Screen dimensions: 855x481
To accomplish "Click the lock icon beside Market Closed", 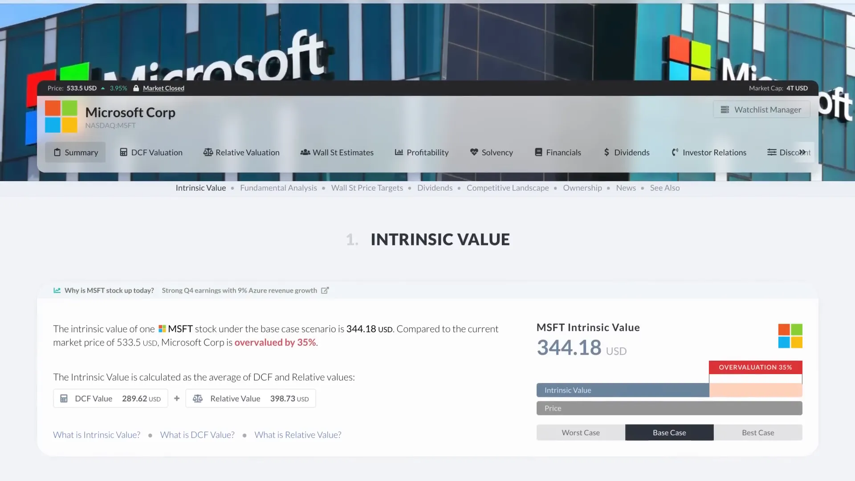I will (136, 88).
